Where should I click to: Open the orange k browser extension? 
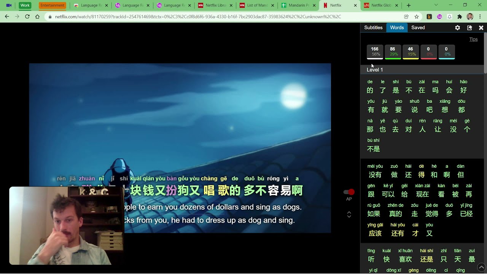coord(430,17)
